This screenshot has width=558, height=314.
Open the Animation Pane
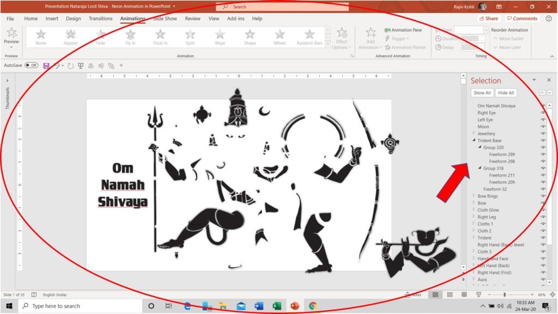403,30
